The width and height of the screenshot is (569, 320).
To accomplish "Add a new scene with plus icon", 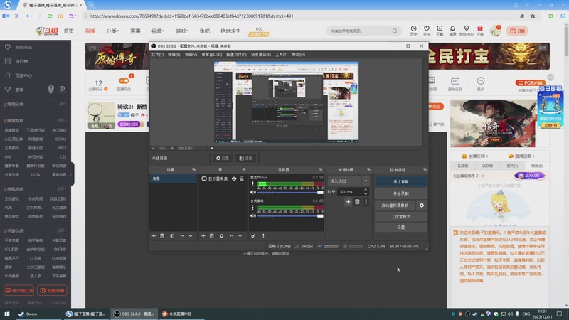I will (154, 235).
